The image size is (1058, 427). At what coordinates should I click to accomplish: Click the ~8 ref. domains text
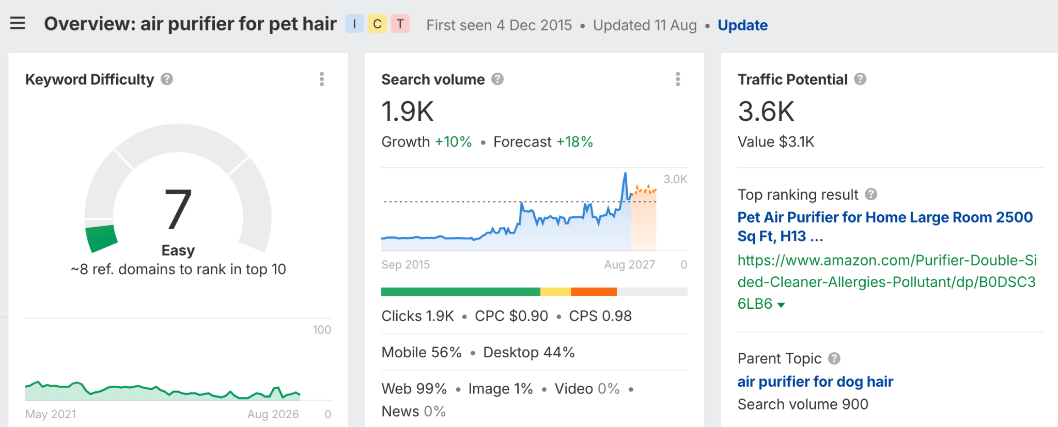pos(178,270)
